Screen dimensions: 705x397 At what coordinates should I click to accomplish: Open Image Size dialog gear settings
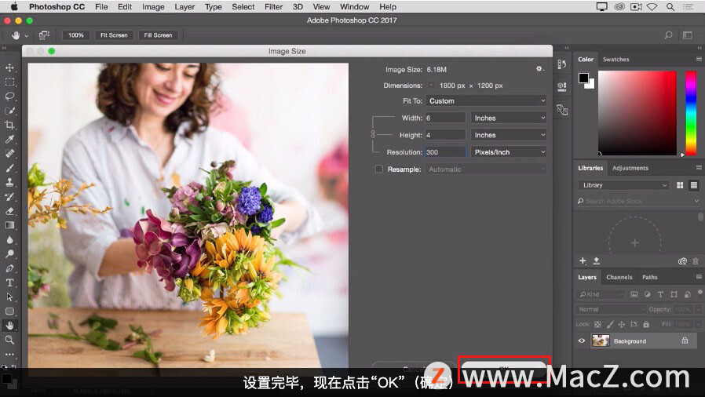tap(539, 69)
